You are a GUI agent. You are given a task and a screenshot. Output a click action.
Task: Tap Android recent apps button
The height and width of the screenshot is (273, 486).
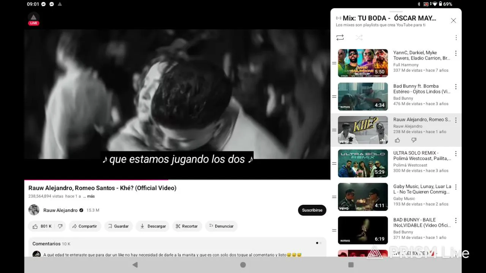pyautogui.click(x=351, y=265)
